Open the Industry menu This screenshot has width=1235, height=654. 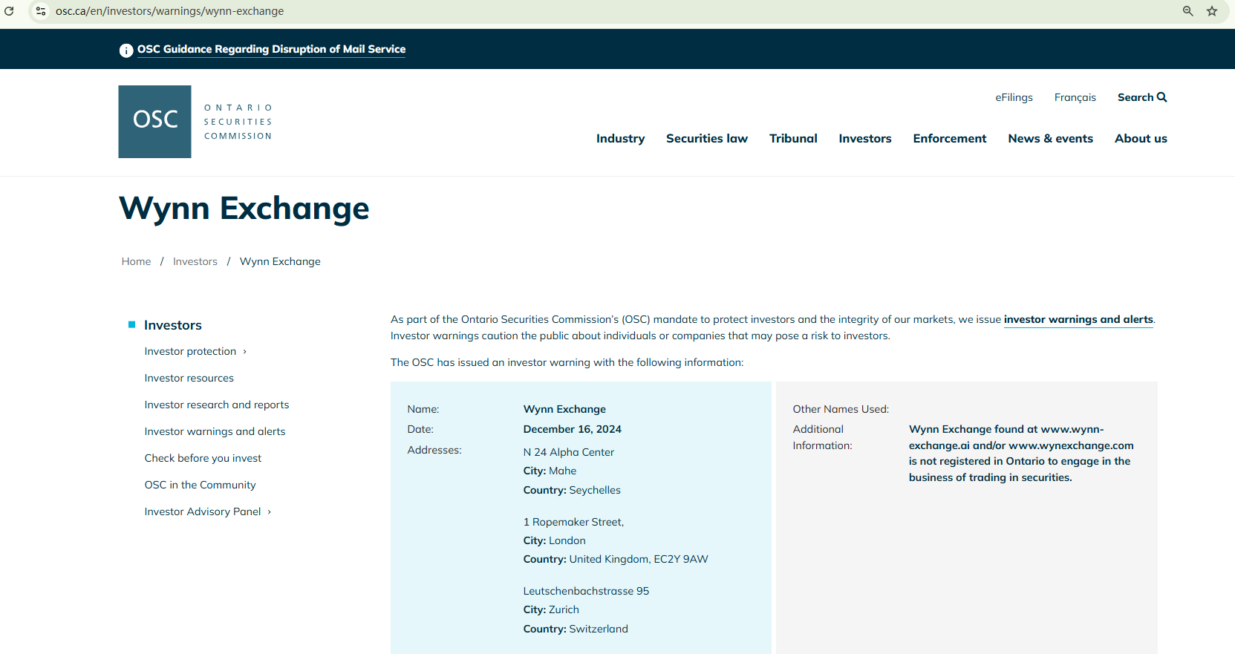pos(620,138)
